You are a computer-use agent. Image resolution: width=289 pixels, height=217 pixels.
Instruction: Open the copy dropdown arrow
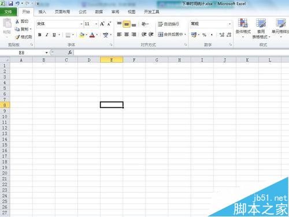pos(31,29)
